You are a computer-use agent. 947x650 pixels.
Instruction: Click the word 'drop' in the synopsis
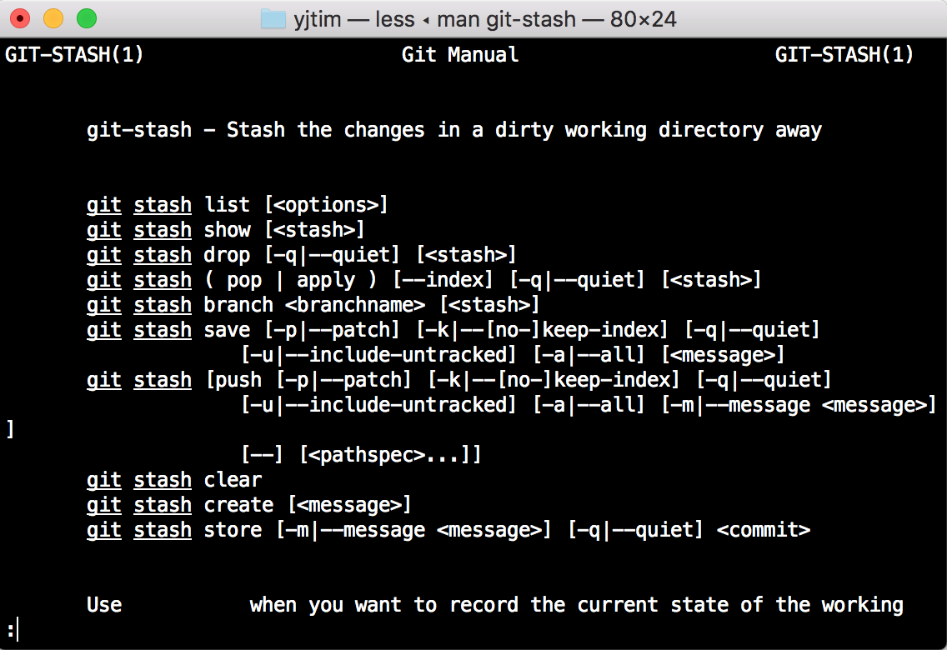click(227, 255)
